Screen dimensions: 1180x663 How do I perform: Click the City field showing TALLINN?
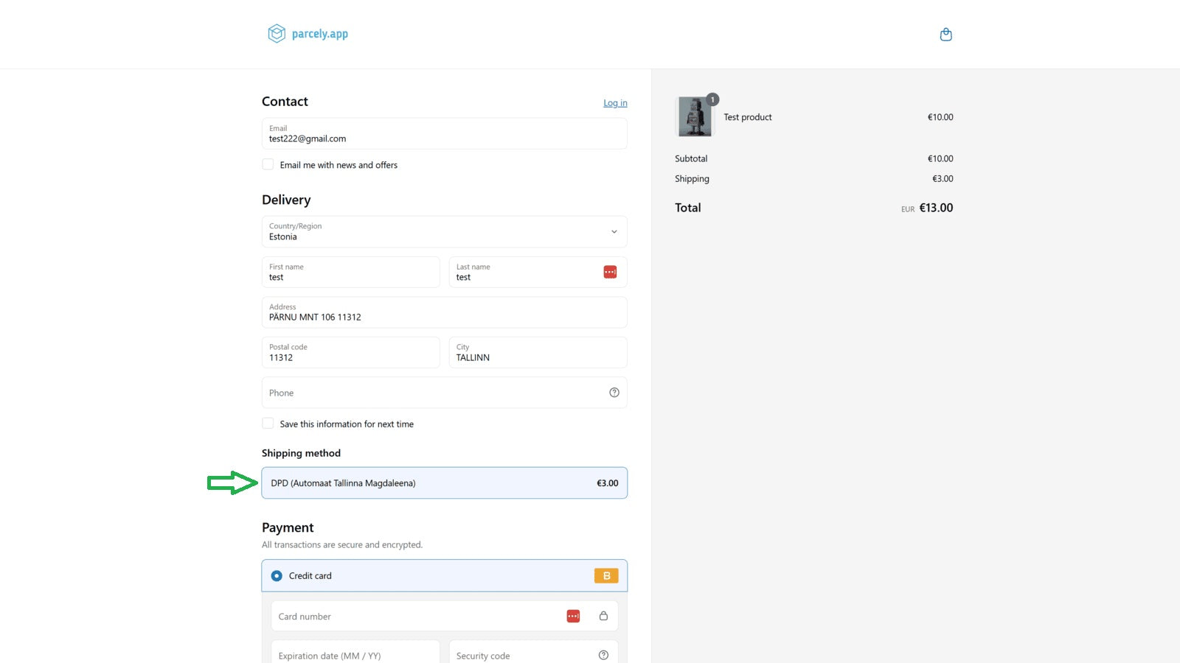[x=538, y=352]
